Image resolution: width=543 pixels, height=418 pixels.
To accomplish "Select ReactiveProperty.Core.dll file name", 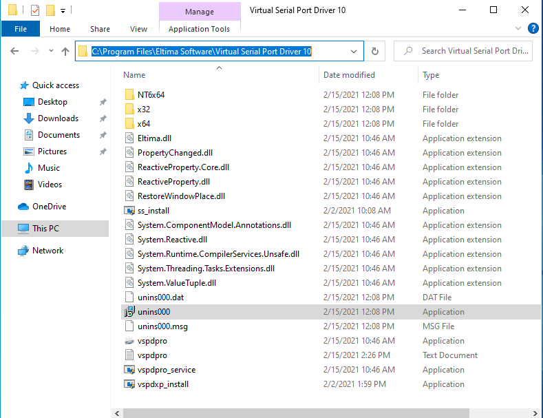I will [183, 167].
